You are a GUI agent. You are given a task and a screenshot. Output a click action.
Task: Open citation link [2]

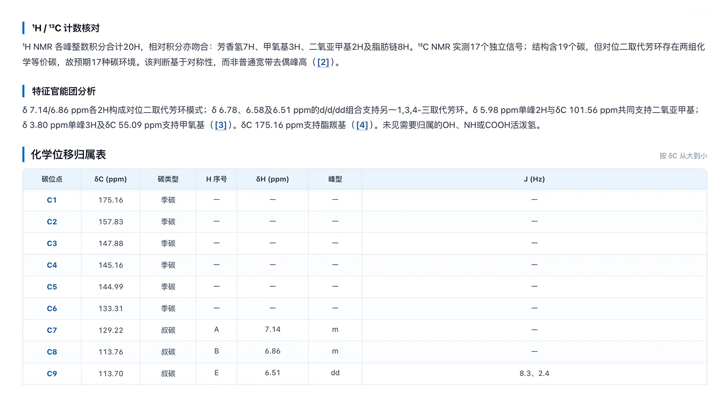pos(323,62)
